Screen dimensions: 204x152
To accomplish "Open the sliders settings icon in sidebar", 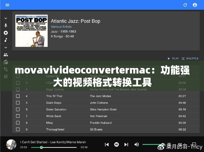I will click(x=6, y=76).
